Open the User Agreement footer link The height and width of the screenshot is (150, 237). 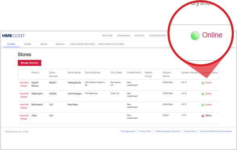coord(128,132)
